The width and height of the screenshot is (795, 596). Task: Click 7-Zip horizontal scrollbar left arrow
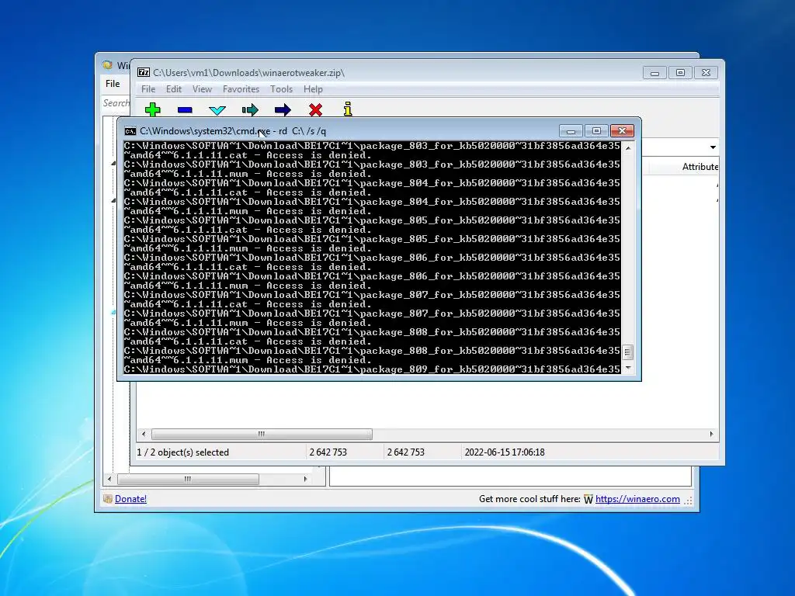[x=144, y=435]
